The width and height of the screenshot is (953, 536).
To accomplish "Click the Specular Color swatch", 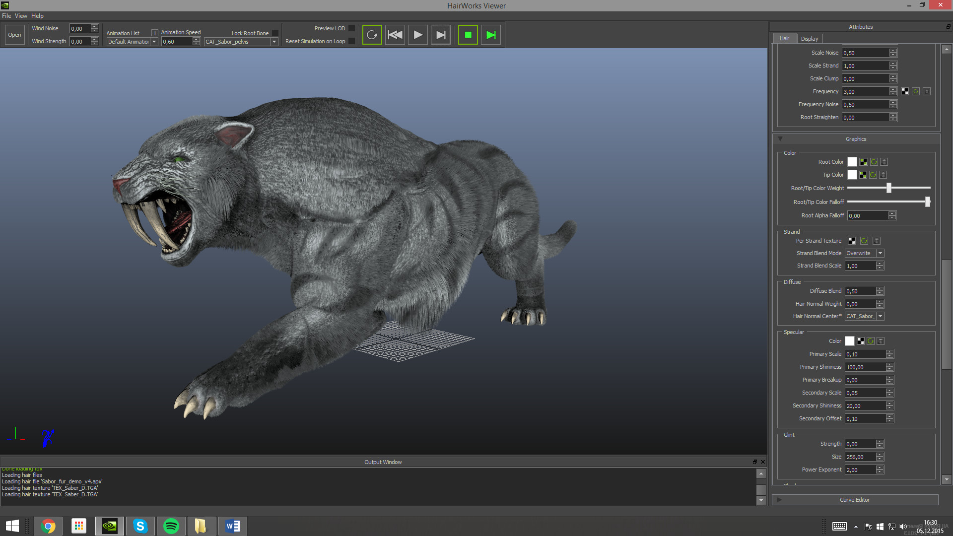I will (x=849, y=341).
